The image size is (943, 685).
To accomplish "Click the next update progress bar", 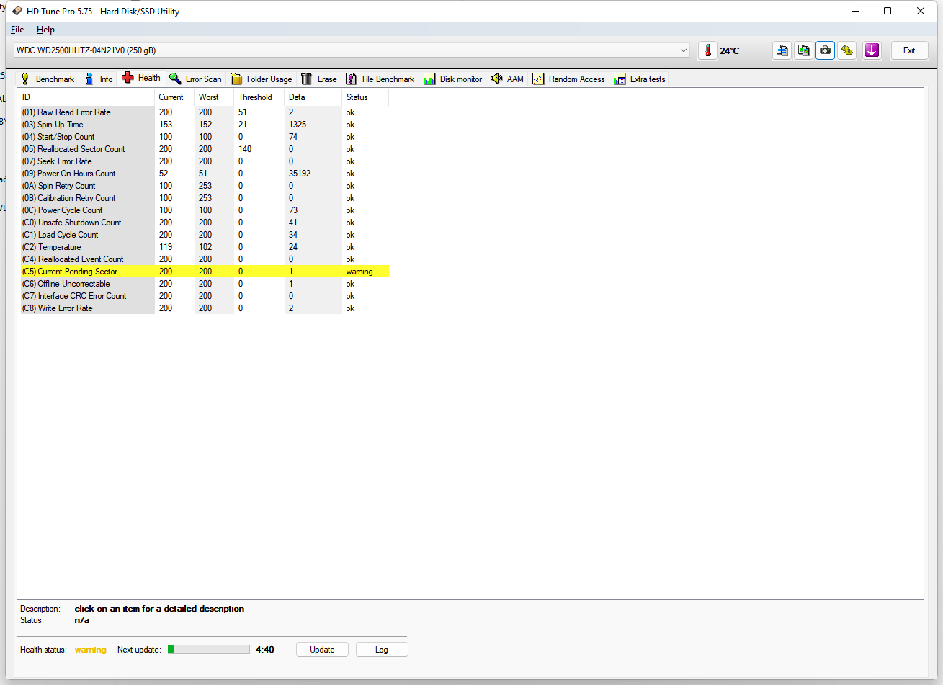I will pyautogui.click(x=209, y=650).
